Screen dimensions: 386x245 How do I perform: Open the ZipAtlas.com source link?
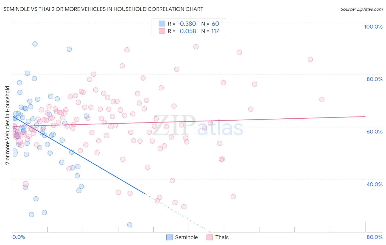pos(362,9)
